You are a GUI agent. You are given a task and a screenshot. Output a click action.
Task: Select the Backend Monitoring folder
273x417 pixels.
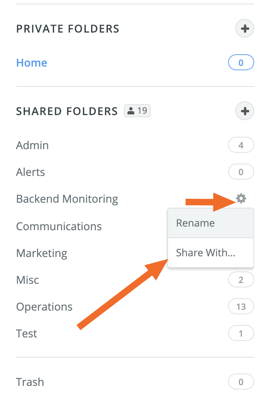point(67,199)
